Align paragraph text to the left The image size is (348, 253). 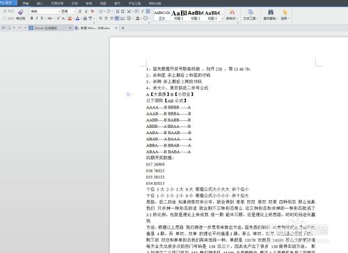coord(101,18)
